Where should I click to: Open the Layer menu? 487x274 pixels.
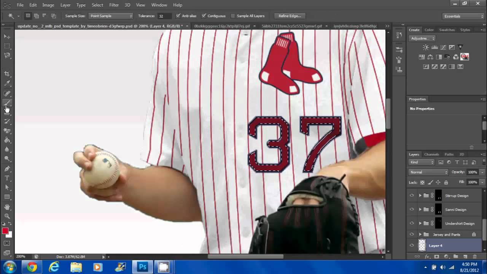[x=65, y=5]
